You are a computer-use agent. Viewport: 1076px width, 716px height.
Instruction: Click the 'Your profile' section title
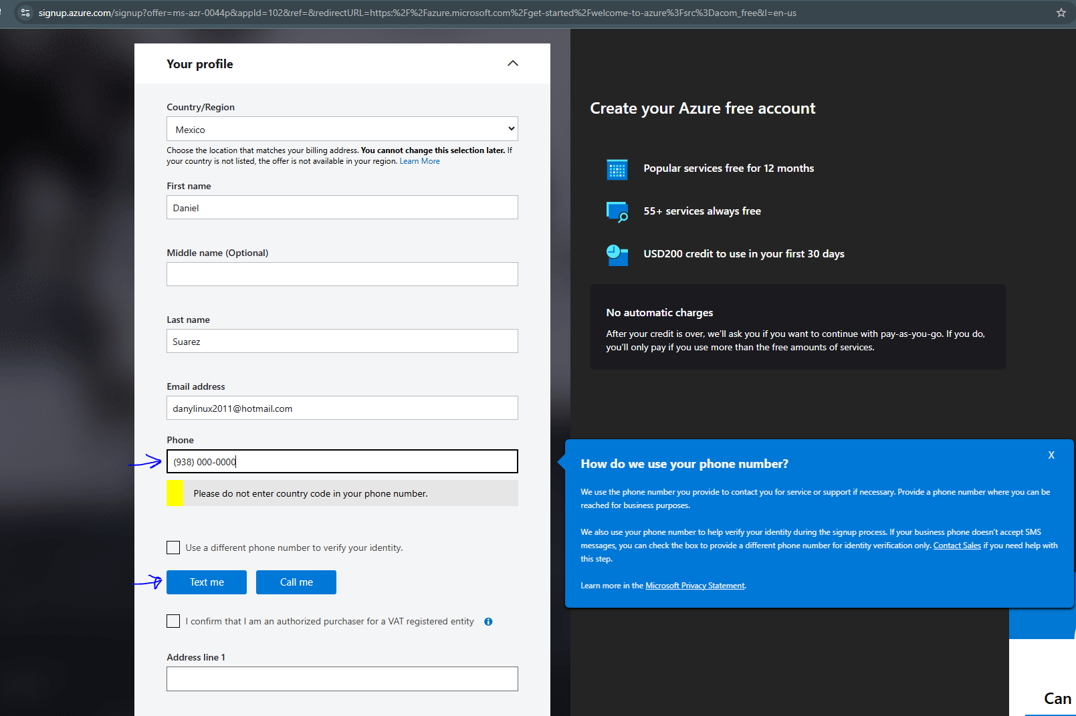[200, 64]
